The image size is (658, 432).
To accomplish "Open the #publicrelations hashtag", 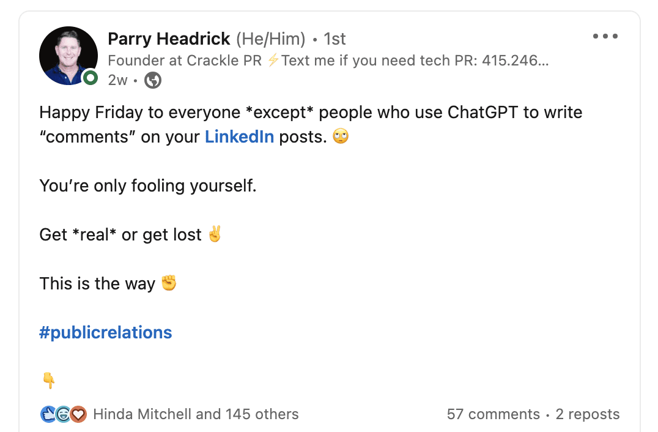I will point(106,332).
